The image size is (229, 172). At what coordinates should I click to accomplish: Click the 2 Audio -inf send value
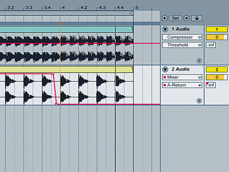tap(211, 85)
